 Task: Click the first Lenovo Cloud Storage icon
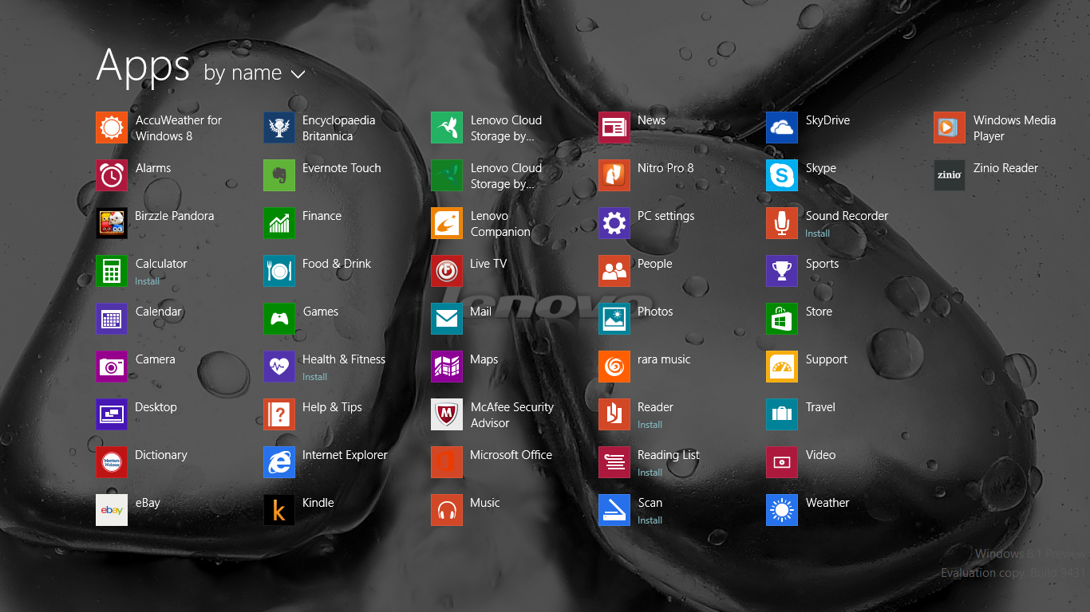point(447,127)
